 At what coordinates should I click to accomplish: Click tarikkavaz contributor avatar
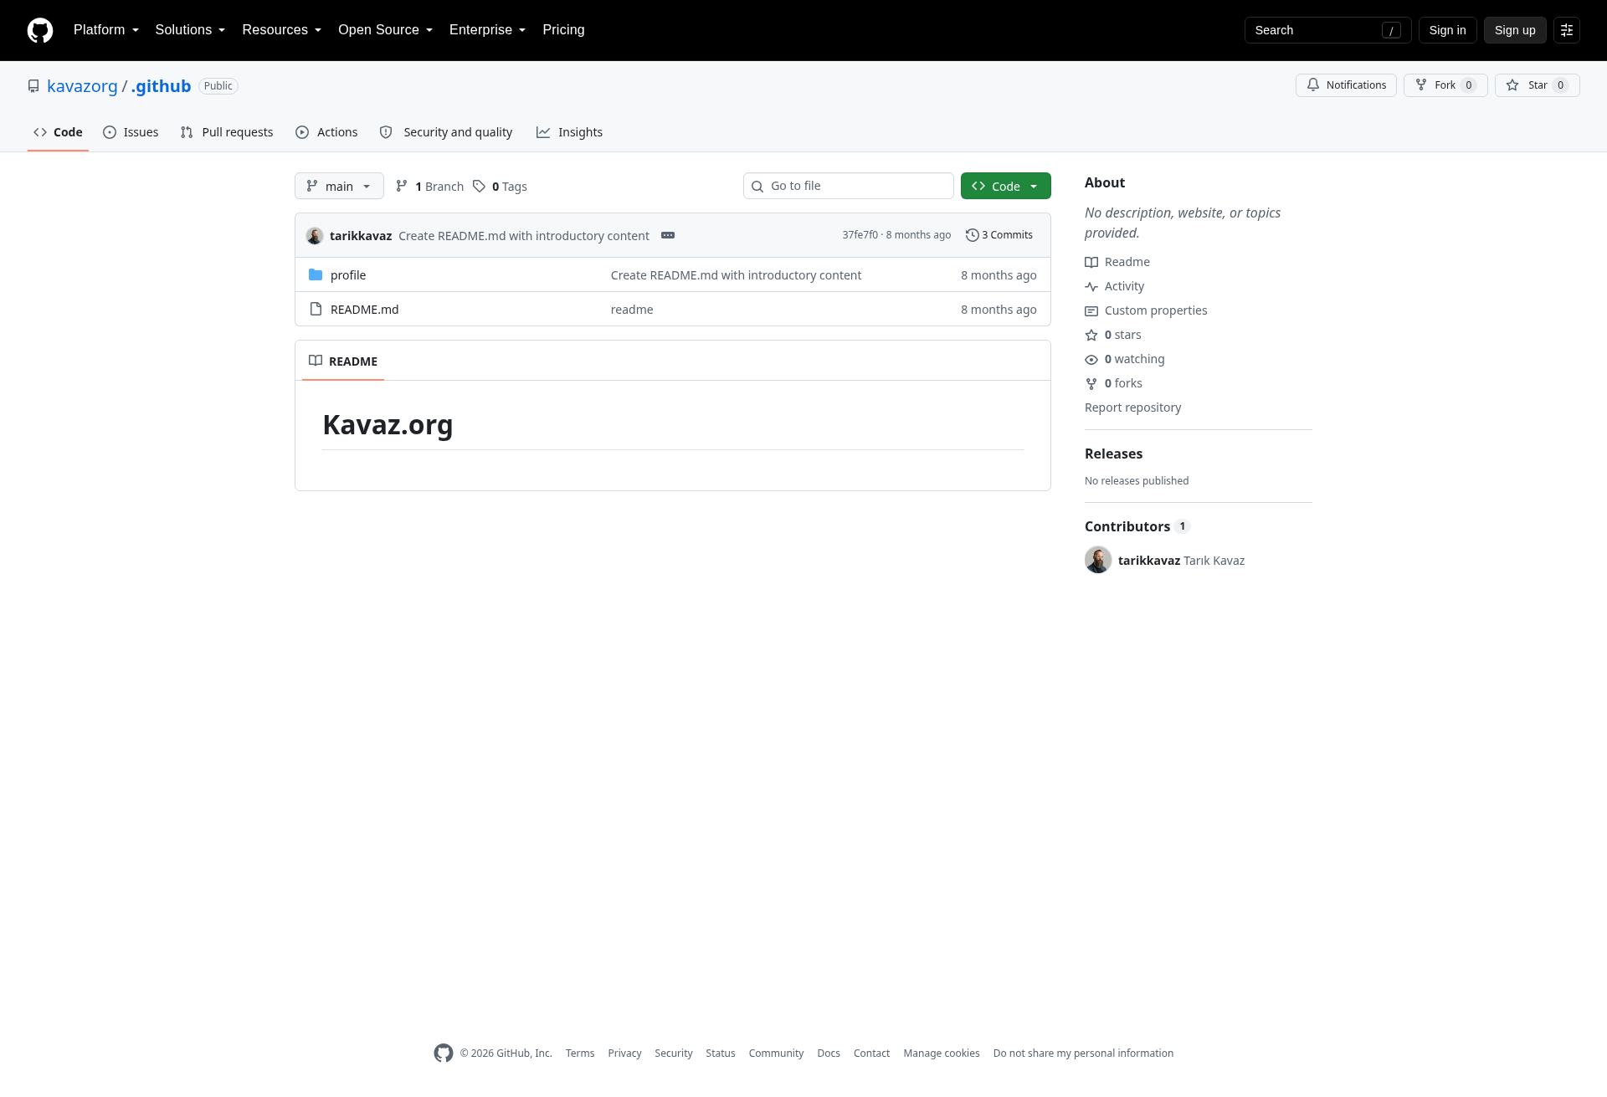(1098, 560)
